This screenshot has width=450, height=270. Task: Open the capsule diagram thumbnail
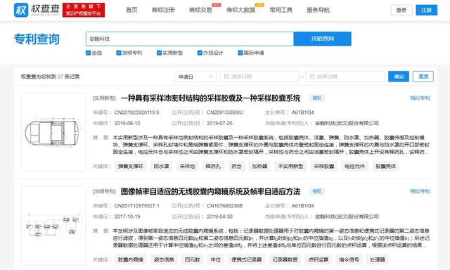click(53, 132)
